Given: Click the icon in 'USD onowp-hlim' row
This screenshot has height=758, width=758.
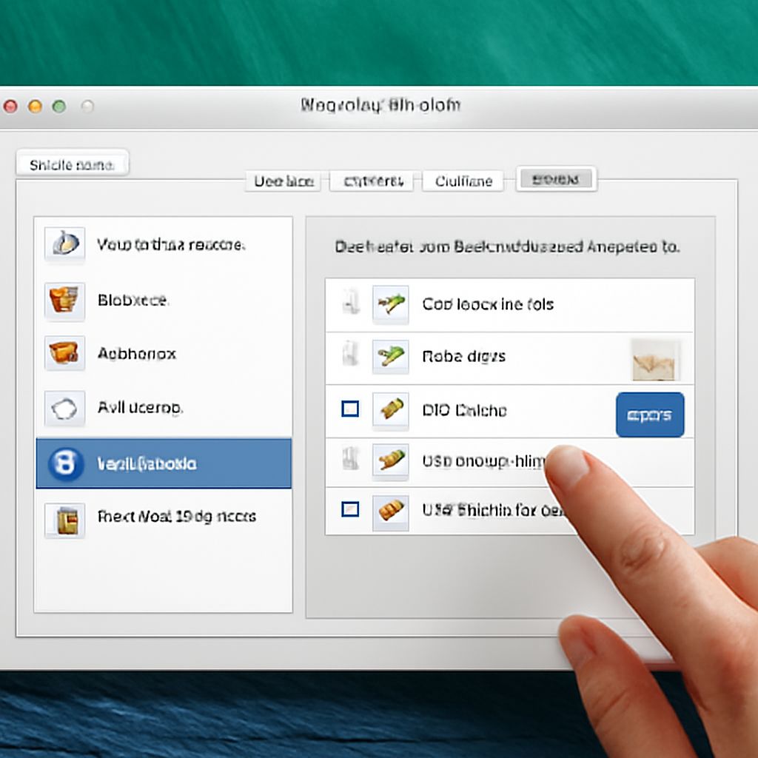Looking at the screenshot, I should click(x=390, y=460).
